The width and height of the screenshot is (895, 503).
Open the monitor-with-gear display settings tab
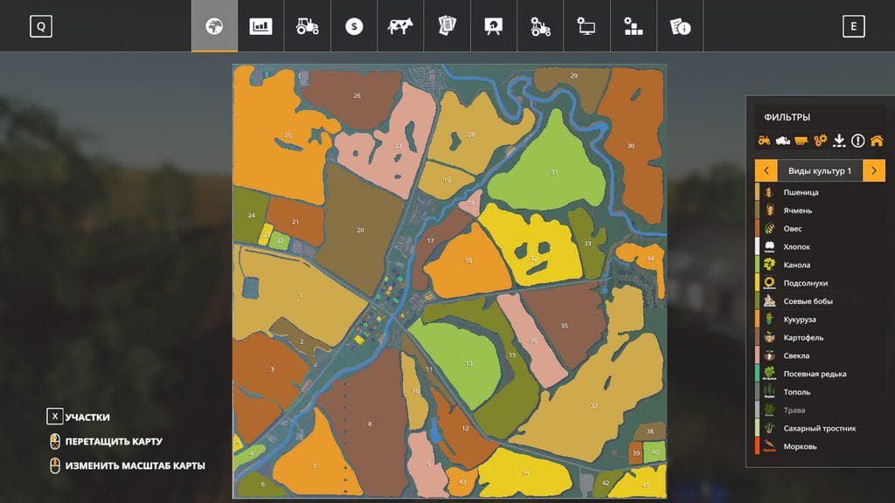click(x=586, y=25)
